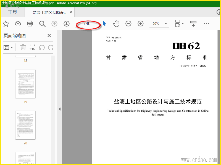
Task: Expand the page fit options arrow
Action: click(x=183, y=24)
